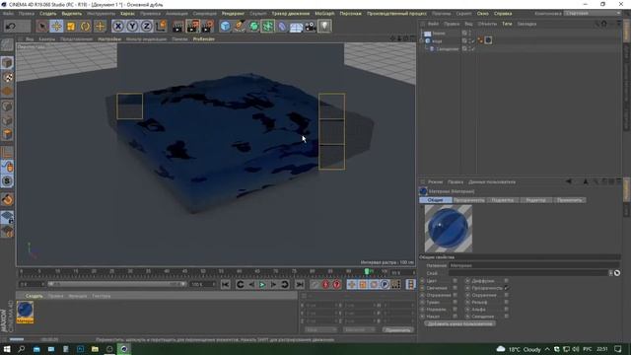
Task: Enable the Смещение channel checkbox
Action: pyautogui.click(x=506, y=317)
